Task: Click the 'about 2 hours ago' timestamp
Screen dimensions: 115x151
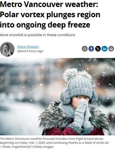Action: tap(30, 51)
